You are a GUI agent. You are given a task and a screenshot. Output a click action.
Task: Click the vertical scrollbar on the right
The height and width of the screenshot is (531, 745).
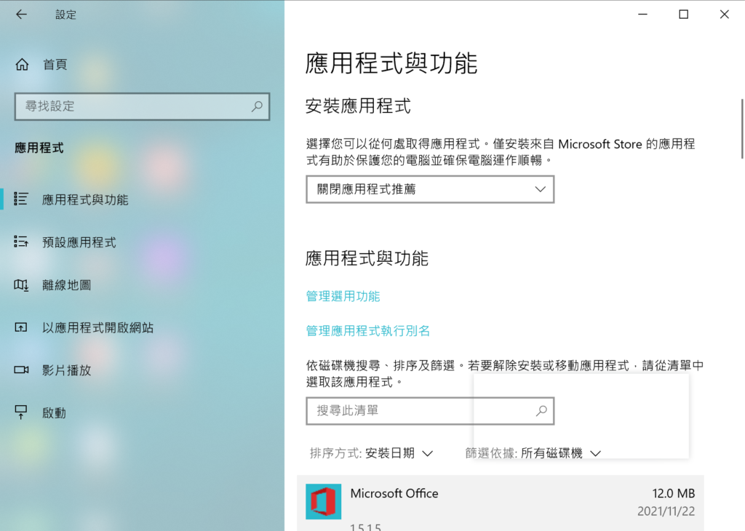pyautogui.click(x=742, y=129)
